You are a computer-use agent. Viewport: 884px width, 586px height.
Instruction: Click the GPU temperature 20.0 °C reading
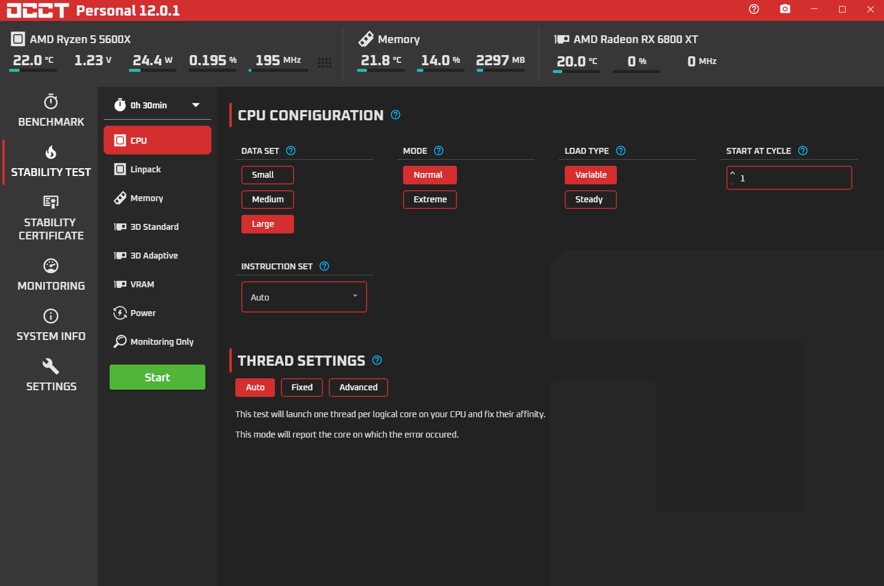[577, 62]
